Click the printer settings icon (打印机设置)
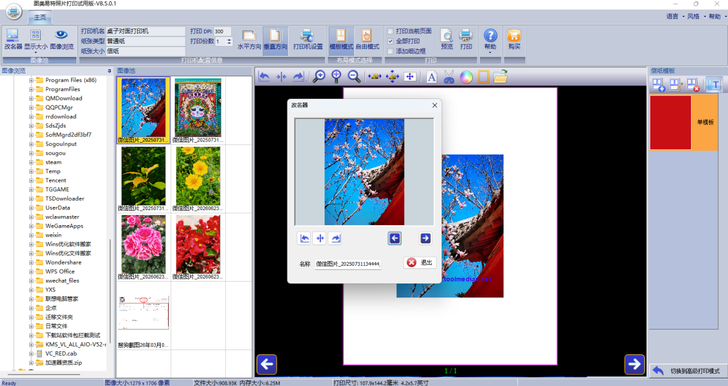The width and height of the screenshot is (728, 386). 308,40
